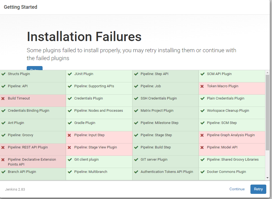This screenshot has width=272, height=199.
Task: Click the checkmark icon beside Git client plugin
Action: click(x=70, y=160)
